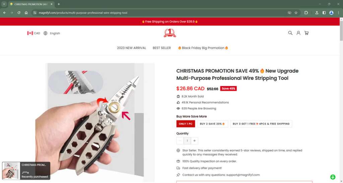The width and height of the screenshot is (343, 183).
Task: Open the 2023 NEW ARRIVAL menu
Action: [131, 48]
